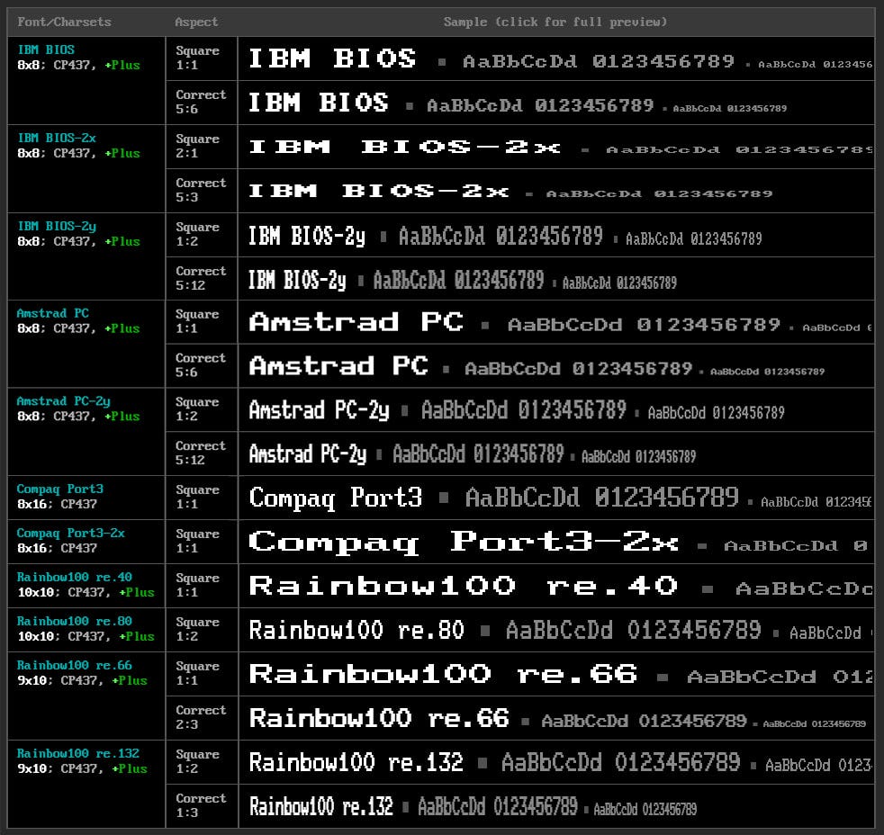This screenshot has width=884, height=835.
Task: Click the Font/Charsets column header
Action: pos(64,22)
